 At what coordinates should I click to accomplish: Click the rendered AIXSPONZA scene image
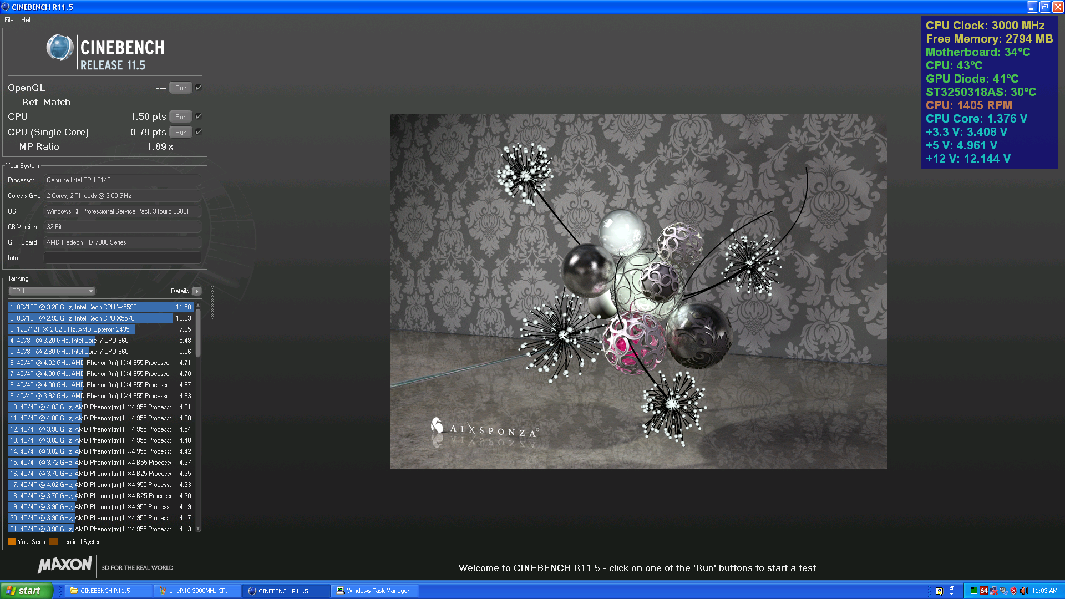638,292
